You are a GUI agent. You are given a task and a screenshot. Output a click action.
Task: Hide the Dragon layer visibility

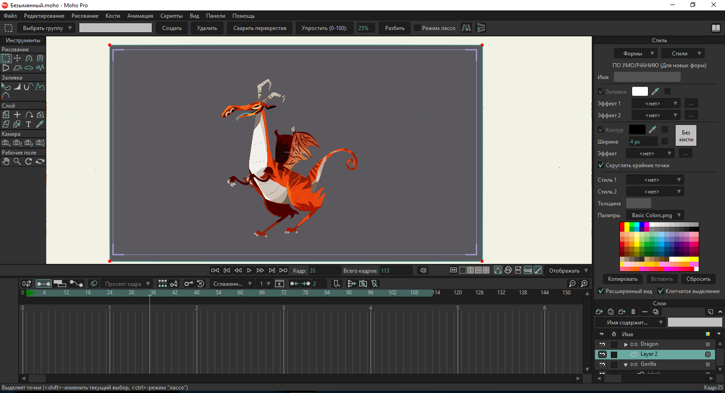pyautogui.click(x=602, y=344)
